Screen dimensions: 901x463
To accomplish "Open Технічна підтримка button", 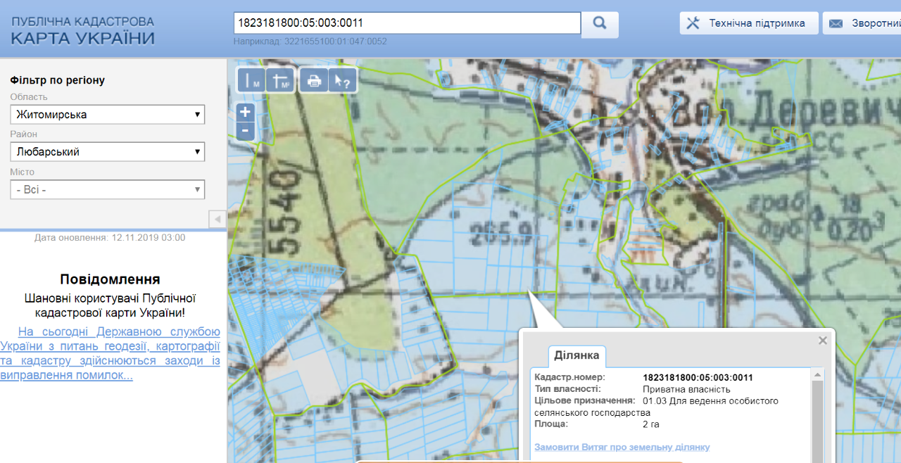I will [x=748, y=23].
